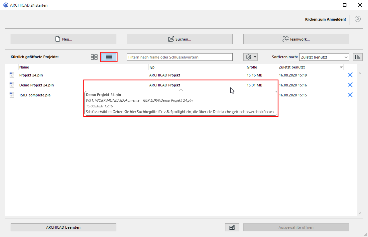Create a new project with Neu...
This screenshot has width=368, height=237.
[63, 39]
